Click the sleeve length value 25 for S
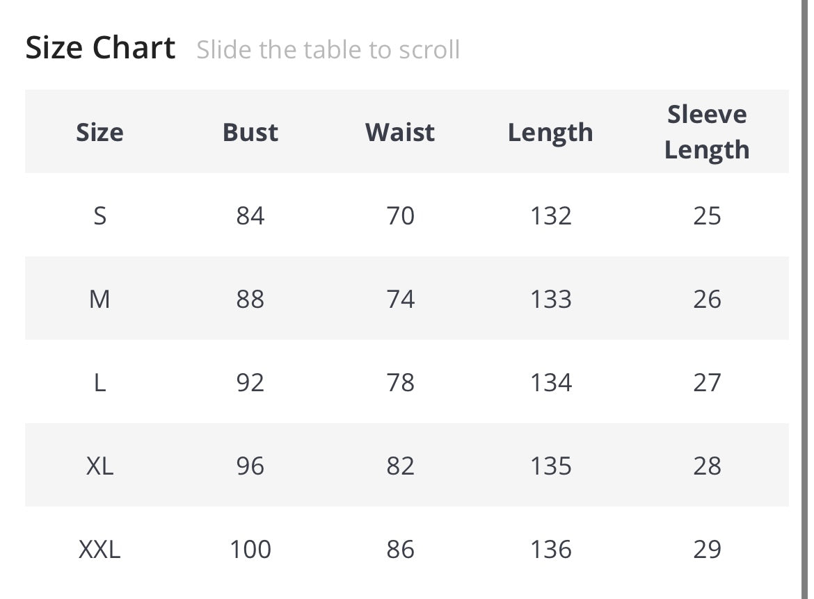Image resolution: width=814 pixels, height=599 pixels. coord(707,216)
